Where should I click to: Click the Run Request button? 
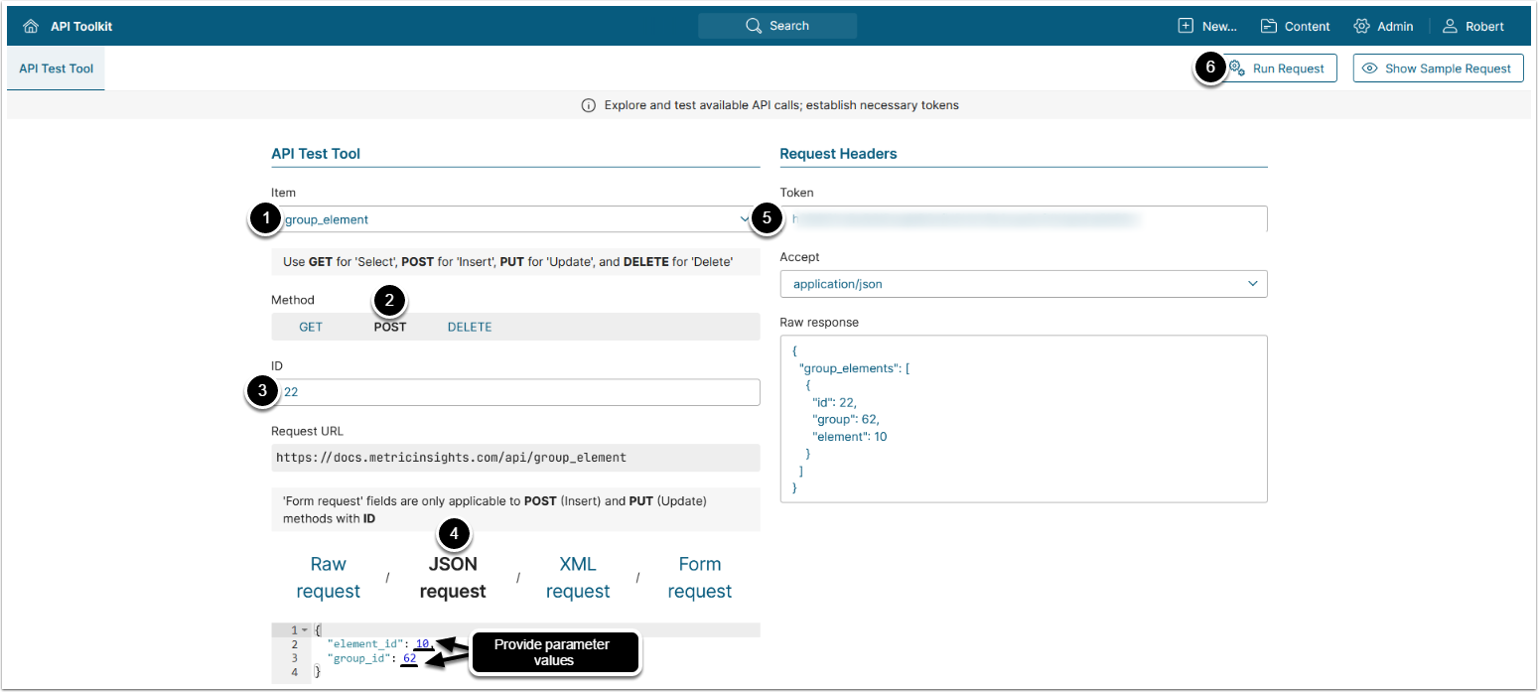(1279, 69)
